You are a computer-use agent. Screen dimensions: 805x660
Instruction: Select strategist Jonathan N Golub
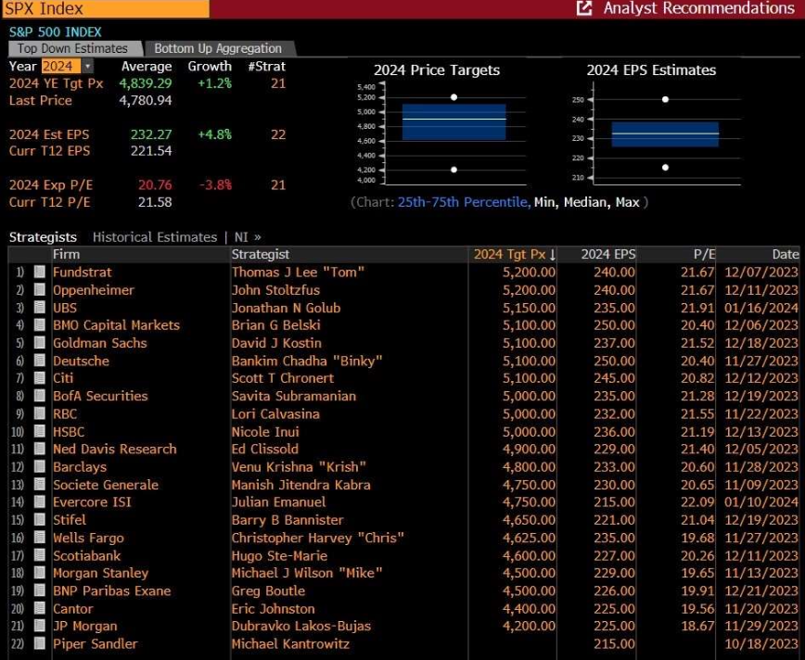286,308
